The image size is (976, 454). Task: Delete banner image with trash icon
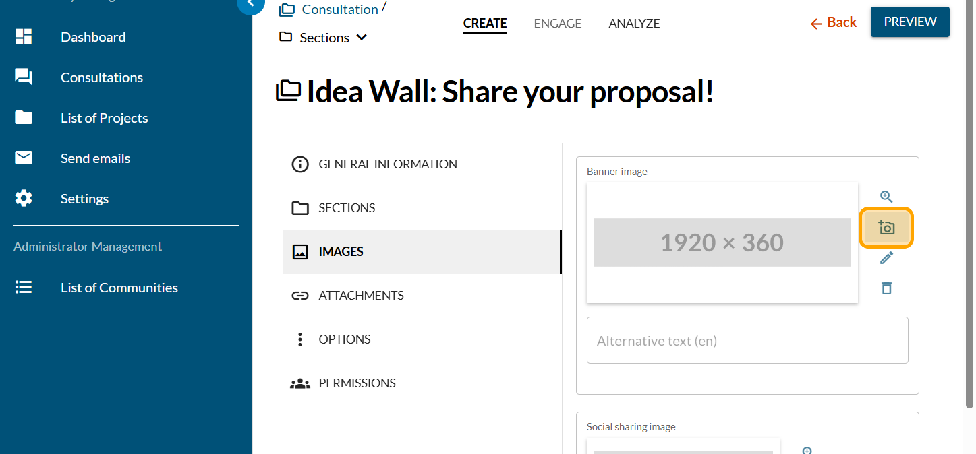pos(886,288)
